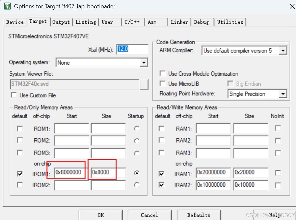
Task: Switch to the Output tab
Action: (x=61, y=22)
